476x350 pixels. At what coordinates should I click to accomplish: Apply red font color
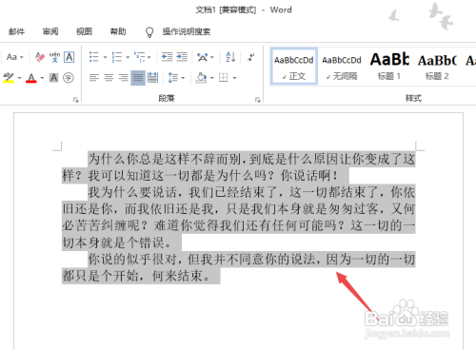[31, 78]
